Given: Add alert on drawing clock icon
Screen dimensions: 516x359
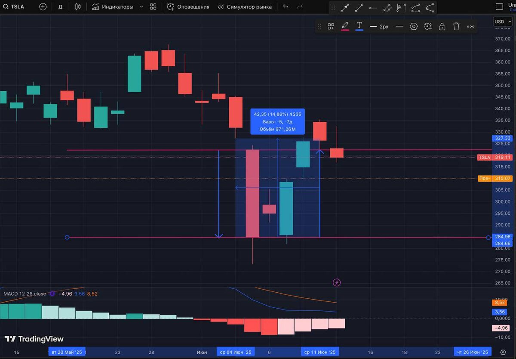Looking at the screenshot, I should [x=428, y=27].
